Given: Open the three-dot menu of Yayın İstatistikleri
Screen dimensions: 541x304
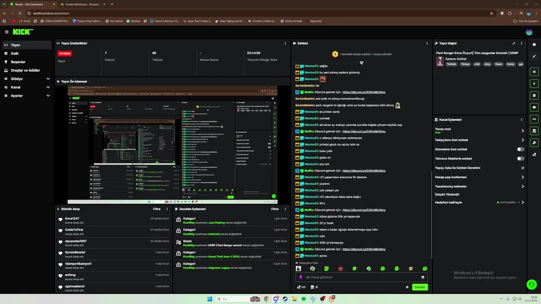Looking at the screenshot, I should [285, 43].
